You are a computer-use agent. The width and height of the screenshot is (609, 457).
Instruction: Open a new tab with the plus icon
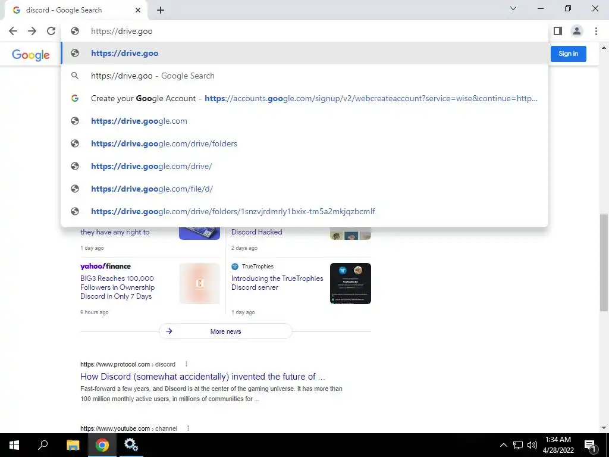[161, 11]
